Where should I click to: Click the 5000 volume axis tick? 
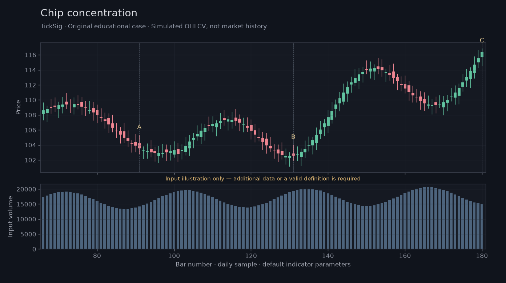[x=28, y=234]
